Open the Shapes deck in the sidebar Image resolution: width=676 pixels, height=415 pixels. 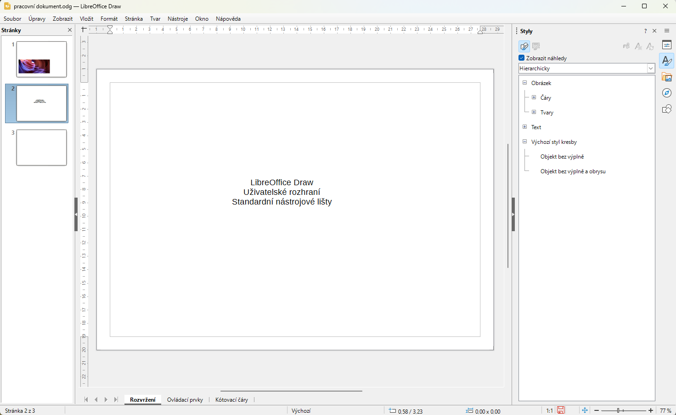(667, 109)
